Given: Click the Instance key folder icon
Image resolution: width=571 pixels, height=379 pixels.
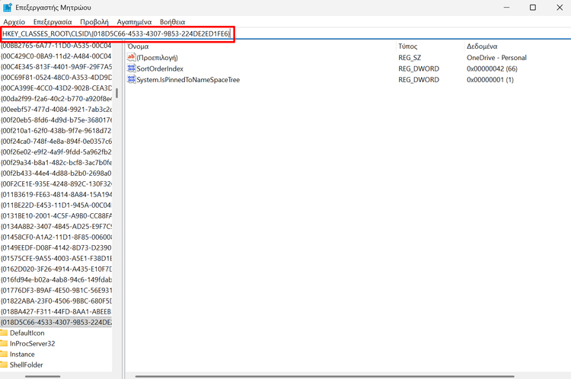Looking at the screenshot, I should [4, 355].
